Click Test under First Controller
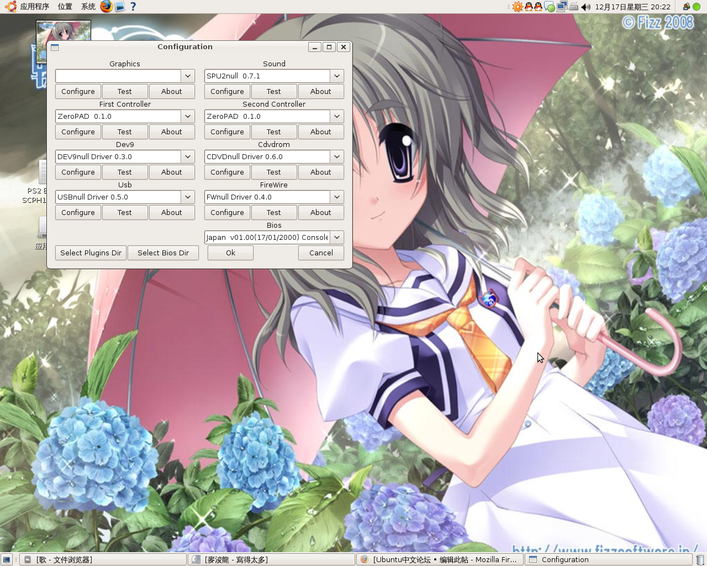Image resolution: width=707 pixels, height=566 pixels. 125,132
